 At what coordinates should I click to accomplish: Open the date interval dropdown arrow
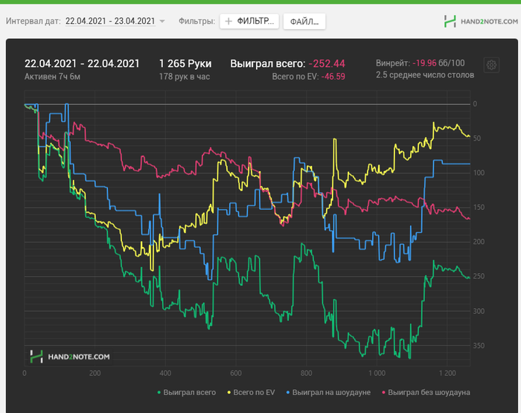point(162,22)
